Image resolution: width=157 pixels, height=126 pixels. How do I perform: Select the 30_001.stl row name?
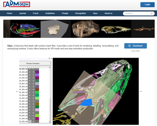(x=23, y=87)
